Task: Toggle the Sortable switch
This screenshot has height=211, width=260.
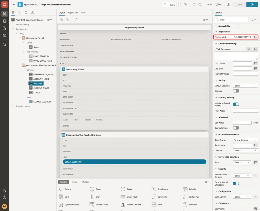Action: (236, 91)
